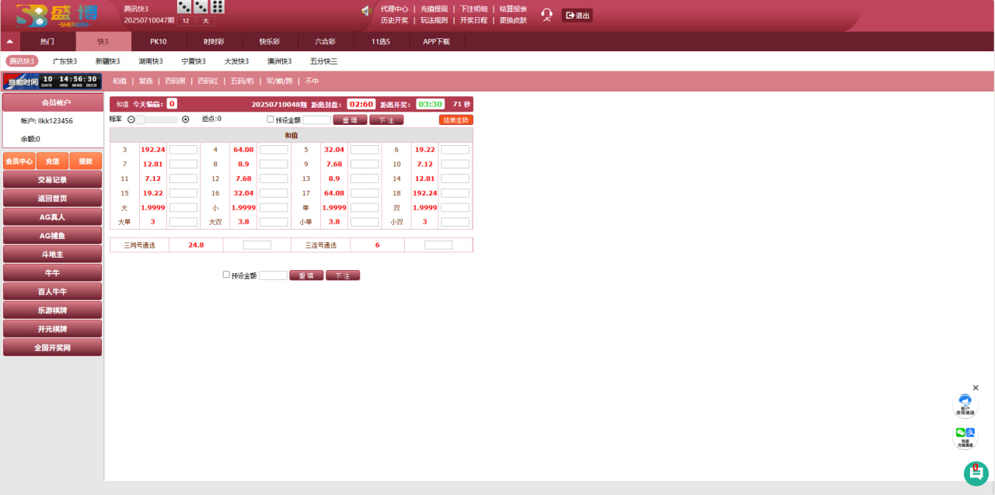Switch to the PK10 tab
Screen dimensions: 995x495
[x=159, y=42]
